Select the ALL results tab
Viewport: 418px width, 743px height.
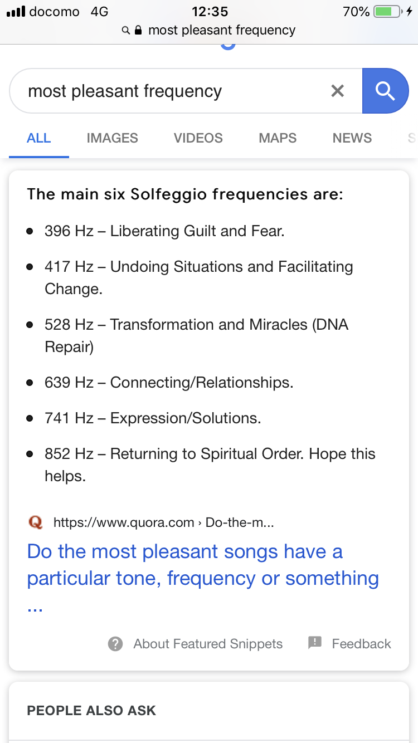point(39,138)
